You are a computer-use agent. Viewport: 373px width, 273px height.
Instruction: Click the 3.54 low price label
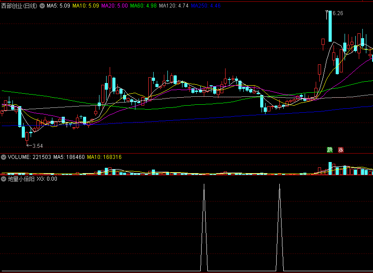pyautogui.click(x=38, y=146)
